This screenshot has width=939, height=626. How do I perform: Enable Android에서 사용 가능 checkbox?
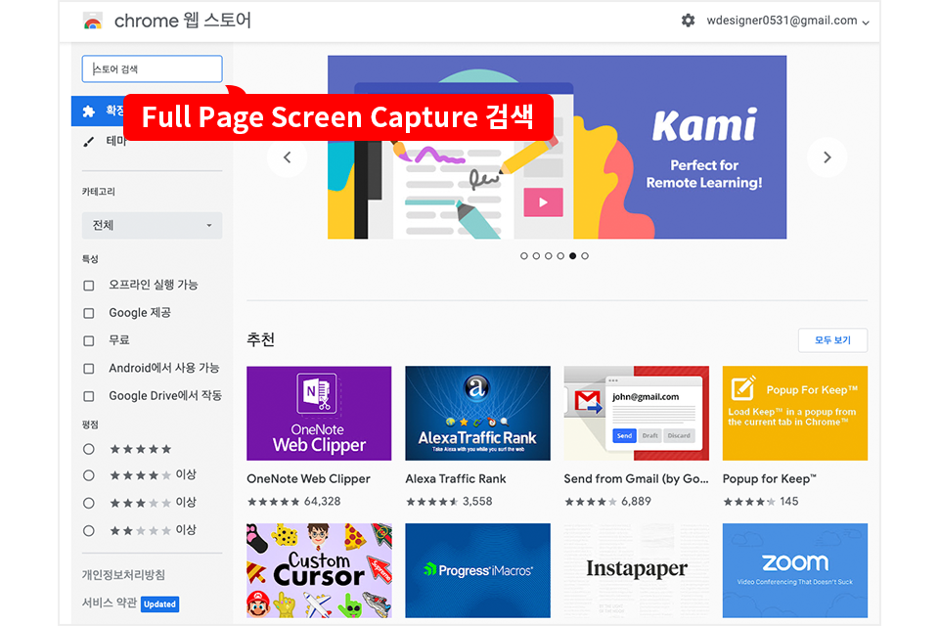pyautogui.click(x=89, y=369)
